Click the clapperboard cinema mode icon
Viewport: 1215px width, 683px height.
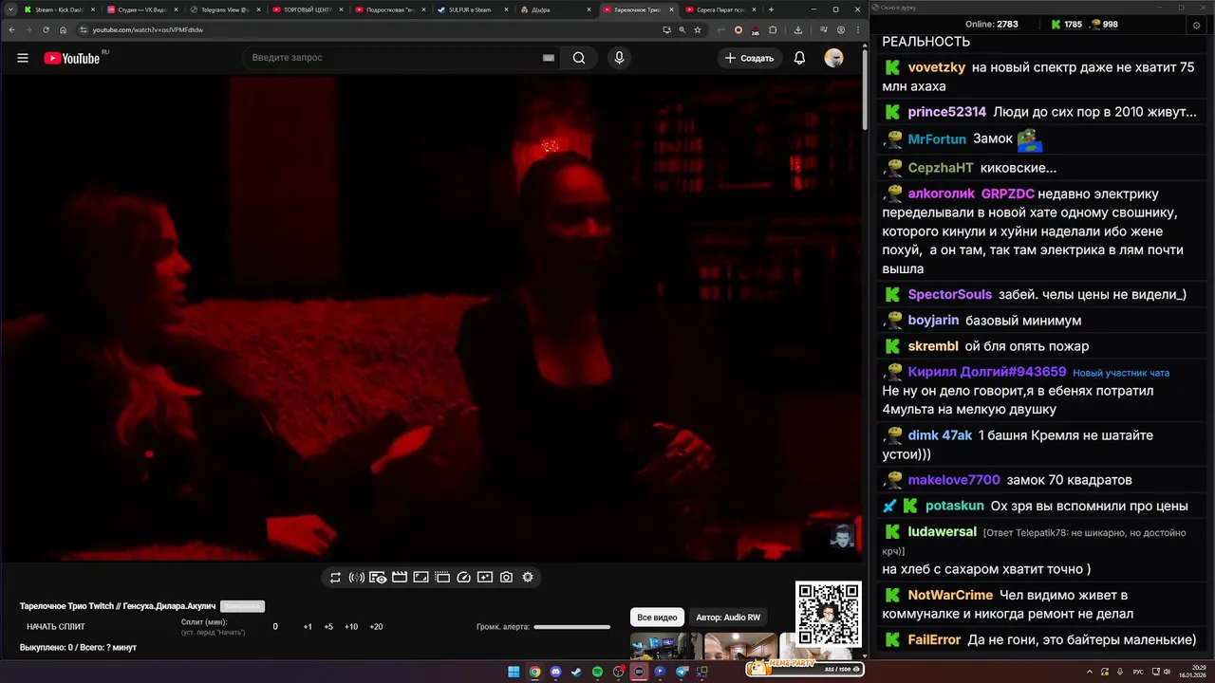(400, 577)
